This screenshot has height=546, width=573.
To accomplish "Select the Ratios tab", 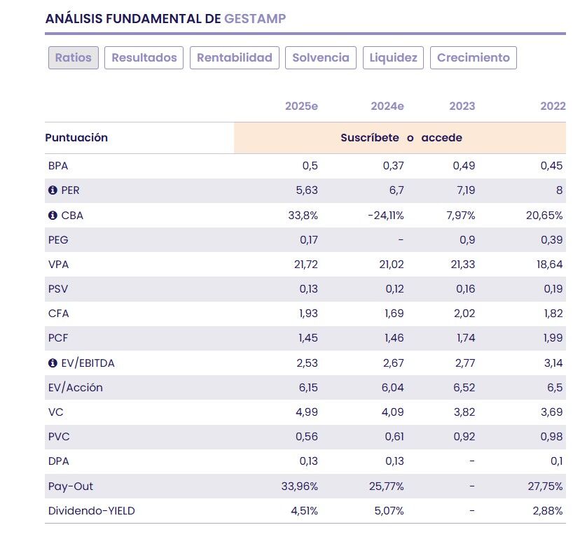I will point(74,57).
